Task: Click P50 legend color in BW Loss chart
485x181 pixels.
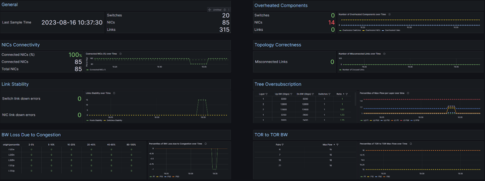Action: tap(166, 177)
